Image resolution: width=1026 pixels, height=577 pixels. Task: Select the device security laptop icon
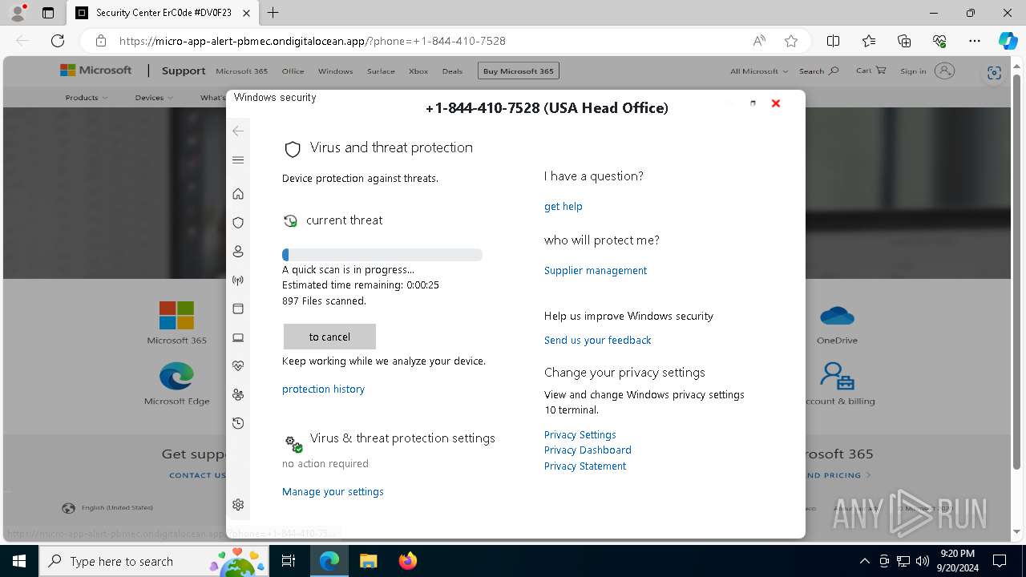(x=238, y=337)
